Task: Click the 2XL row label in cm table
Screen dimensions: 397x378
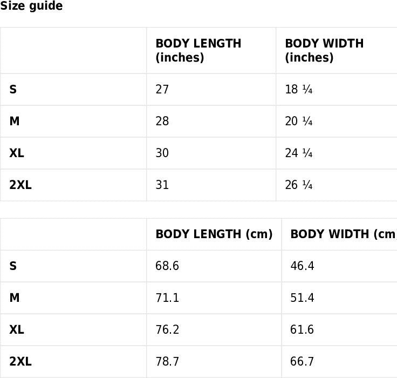Action: pos(20,361)
